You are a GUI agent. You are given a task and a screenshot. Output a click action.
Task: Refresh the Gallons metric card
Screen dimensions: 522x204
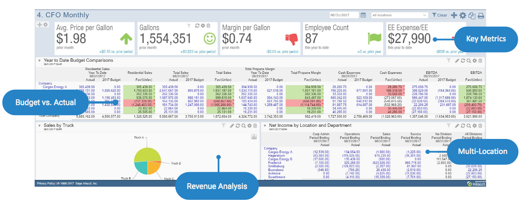coord(197,25)
